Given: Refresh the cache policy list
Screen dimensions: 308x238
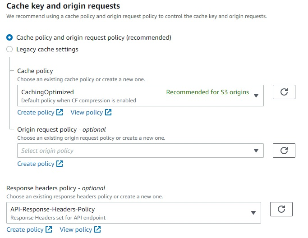Looking at the screenshot, I should 284,92.
